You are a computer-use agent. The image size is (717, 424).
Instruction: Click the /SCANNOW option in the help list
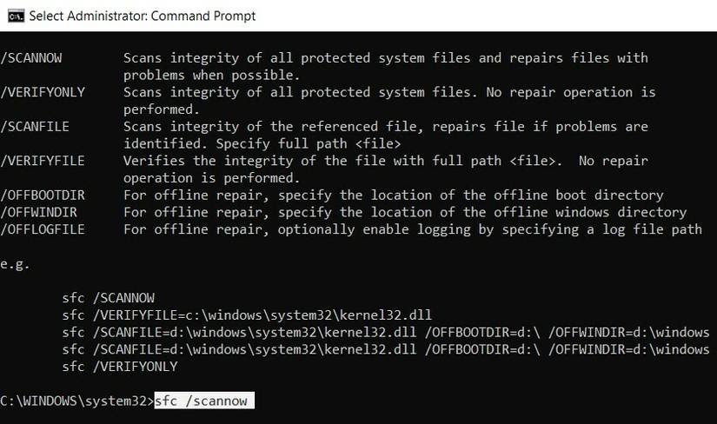31,58
